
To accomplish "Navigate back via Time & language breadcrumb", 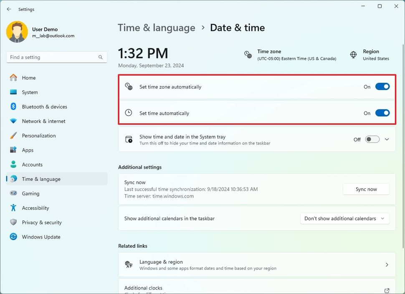I will pyautogui.click(x=156, y=28).
